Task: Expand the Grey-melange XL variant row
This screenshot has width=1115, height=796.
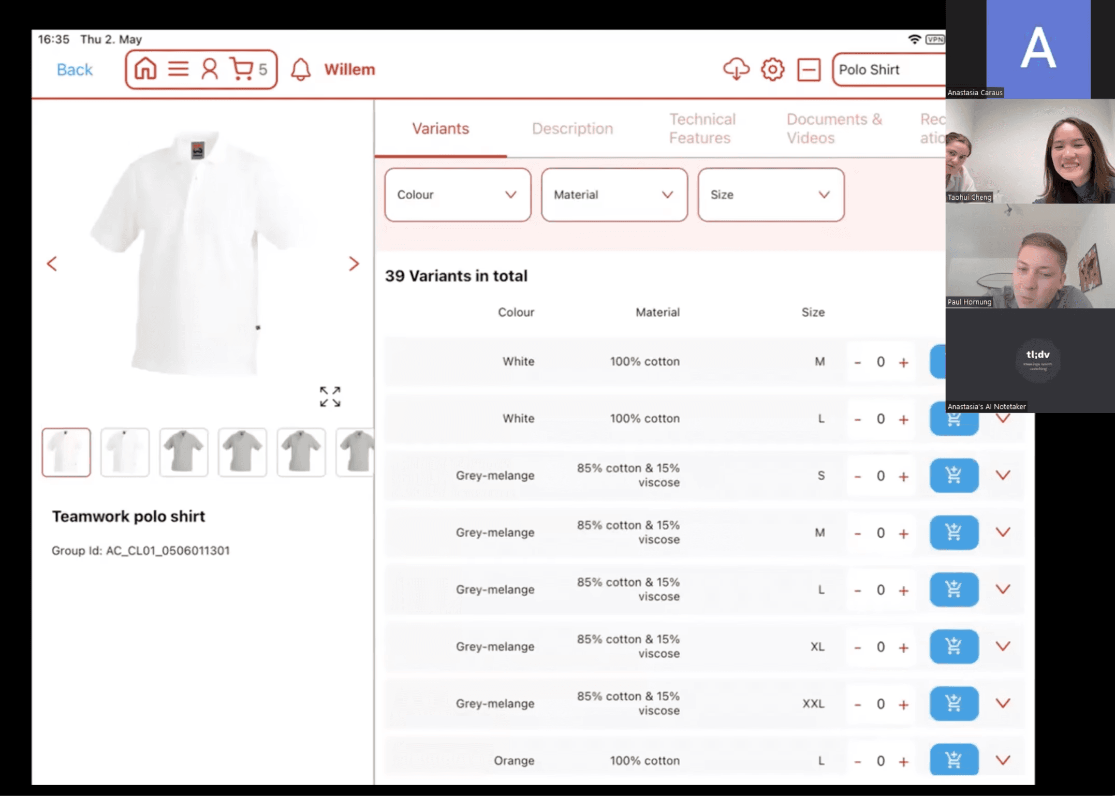Action: pos(1003,646)
